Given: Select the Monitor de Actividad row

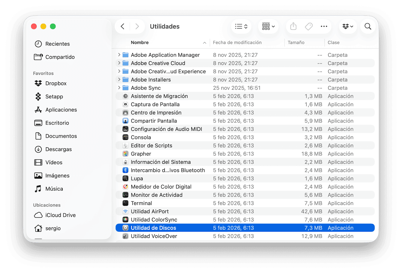Looking at the screenshot, I should (x=245, y=195).
